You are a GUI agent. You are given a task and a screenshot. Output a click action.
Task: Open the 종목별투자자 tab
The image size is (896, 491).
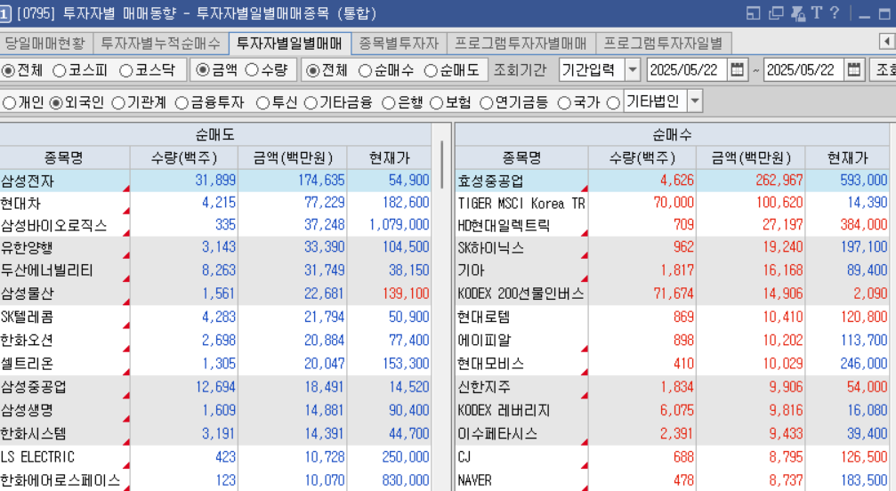click(x=399, y=43)
